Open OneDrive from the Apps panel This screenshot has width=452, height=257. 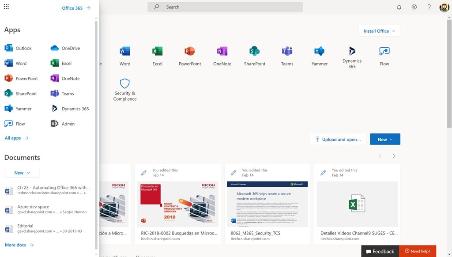click(65, 48)
